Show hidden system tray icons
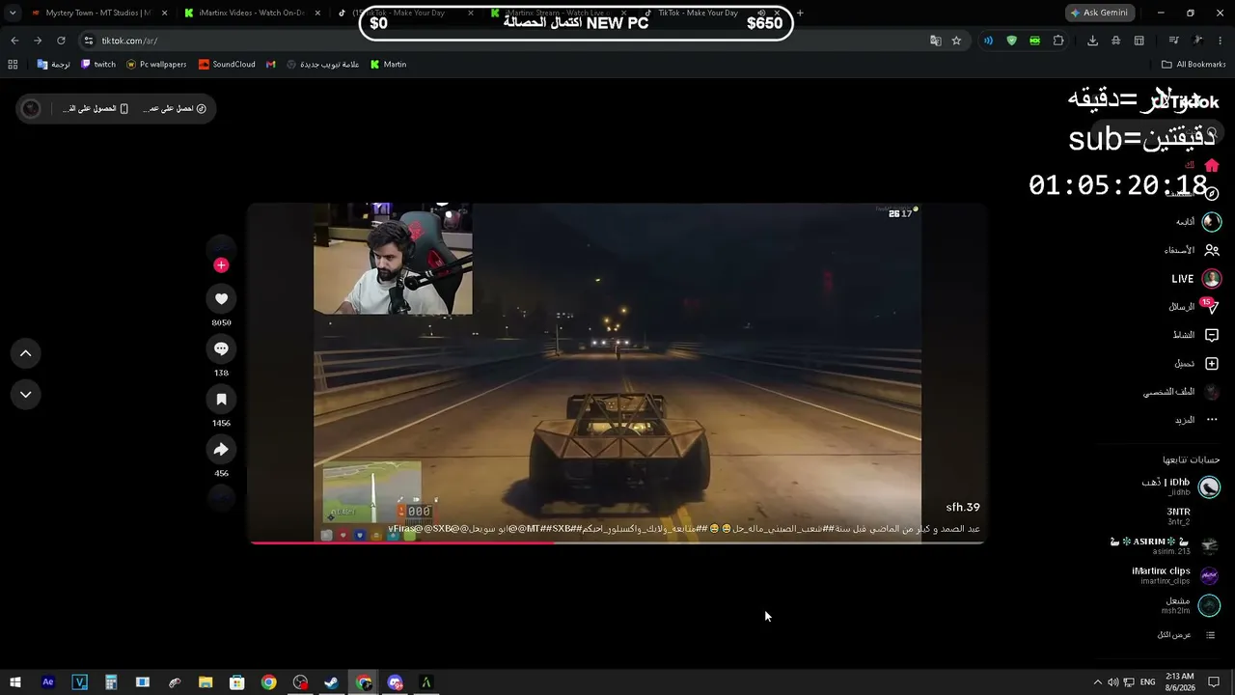The width and height of the screenshot is (1235, 695). tap(1097, 682)
